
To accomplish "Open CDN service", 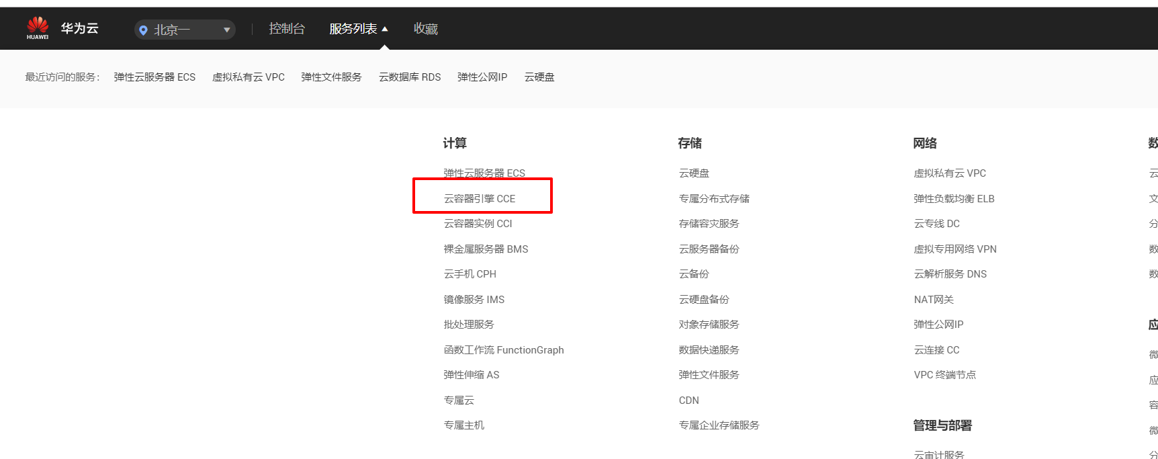I will click(689, 401).
